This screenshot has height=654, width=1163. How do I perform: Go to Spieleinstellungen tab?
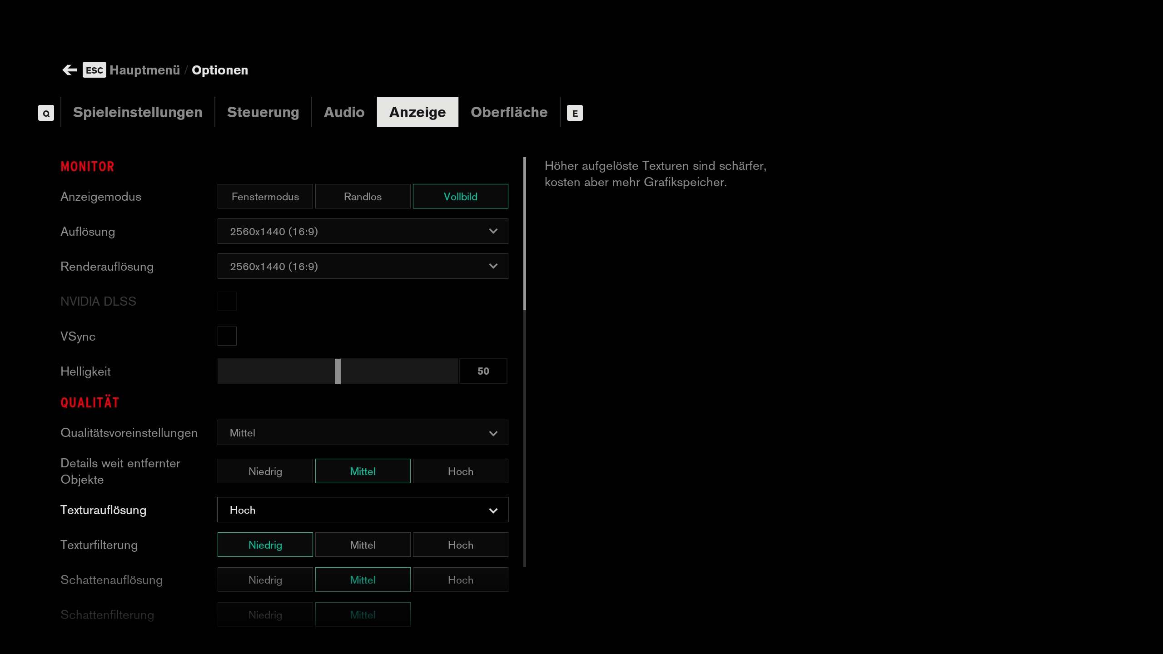click(137, 112)
